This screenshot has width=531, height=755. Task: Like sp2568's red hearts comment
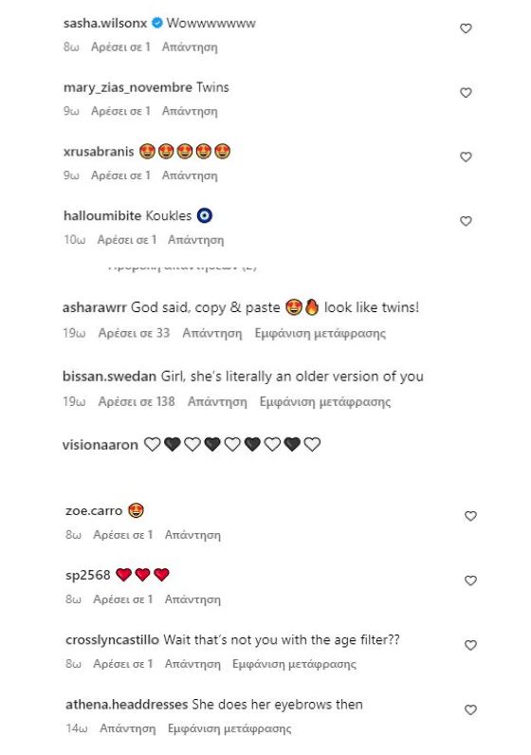pos(470,580)
